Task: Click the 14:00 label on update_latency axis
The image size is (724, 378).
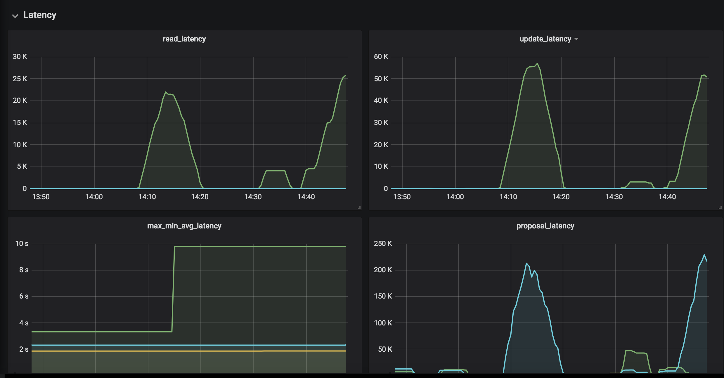Action: pyautogui.click(x=455, y=197)
